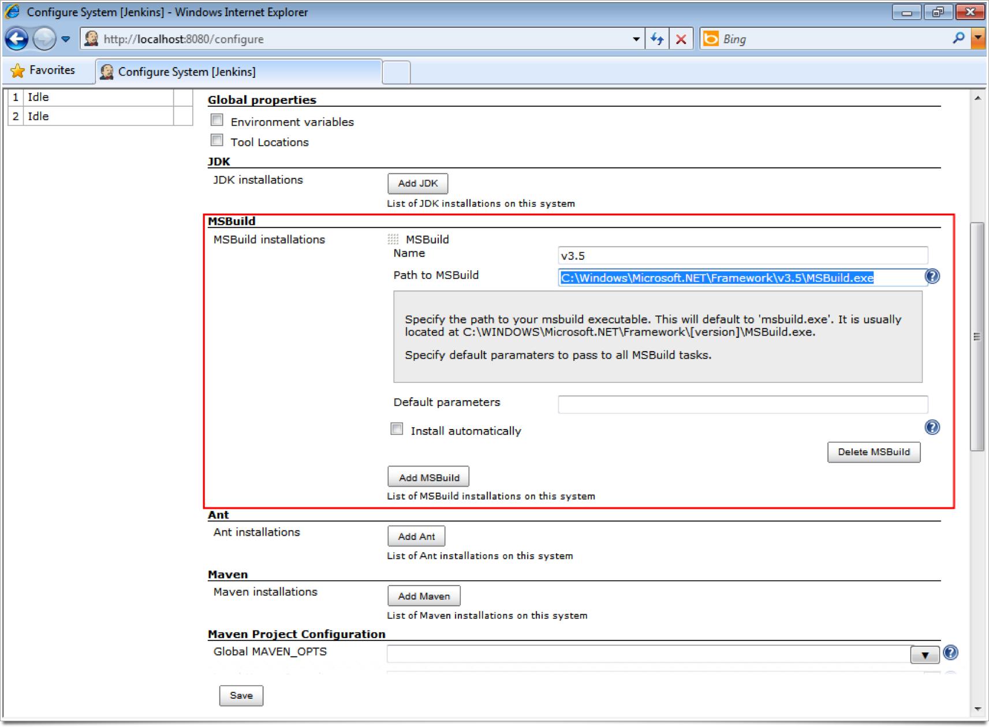Open the Favorites star button
The image size is (989, 727).
(43, 70)
